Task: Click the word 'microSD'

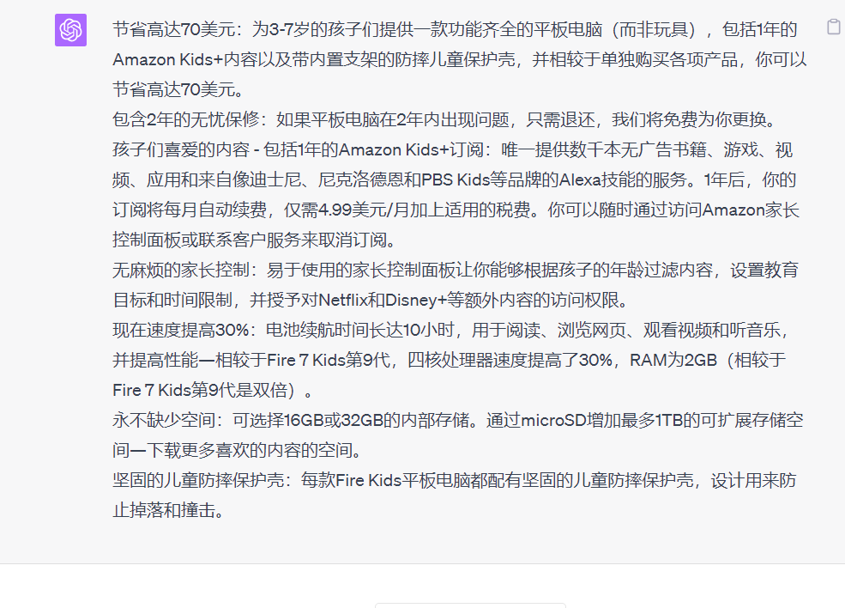Action: click(553, 420)
